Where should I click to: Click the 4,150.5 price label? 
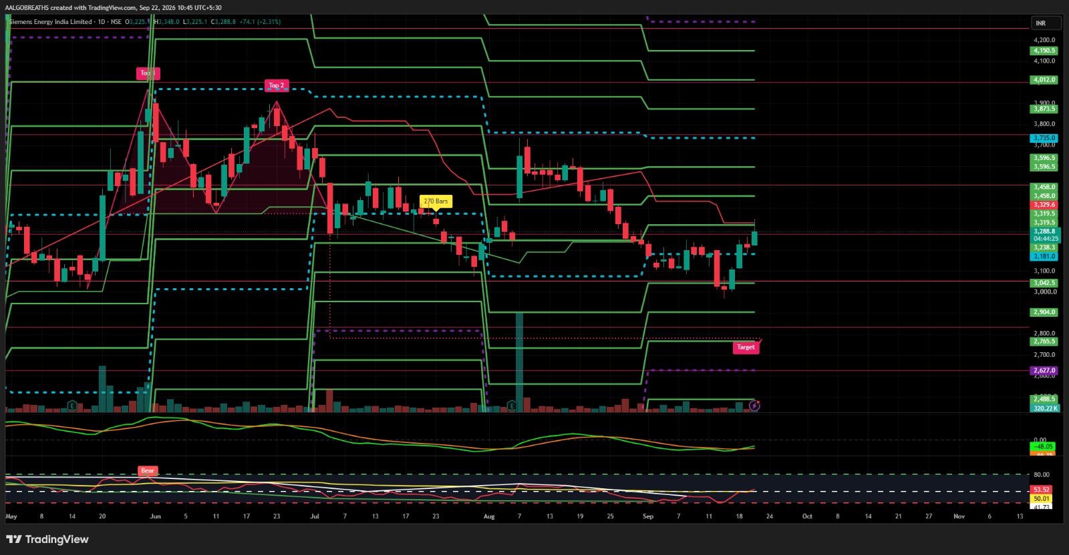[1044, 51]
